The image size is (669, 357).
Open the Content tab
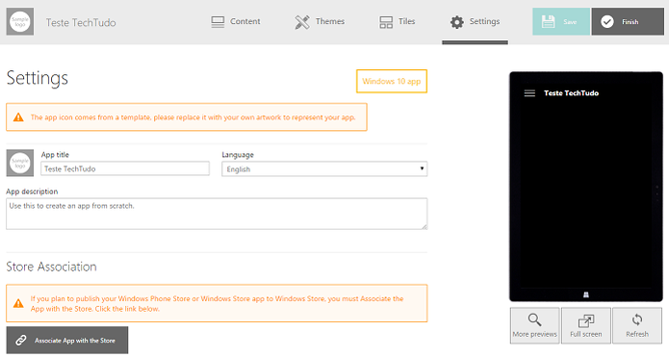[236, 22]
